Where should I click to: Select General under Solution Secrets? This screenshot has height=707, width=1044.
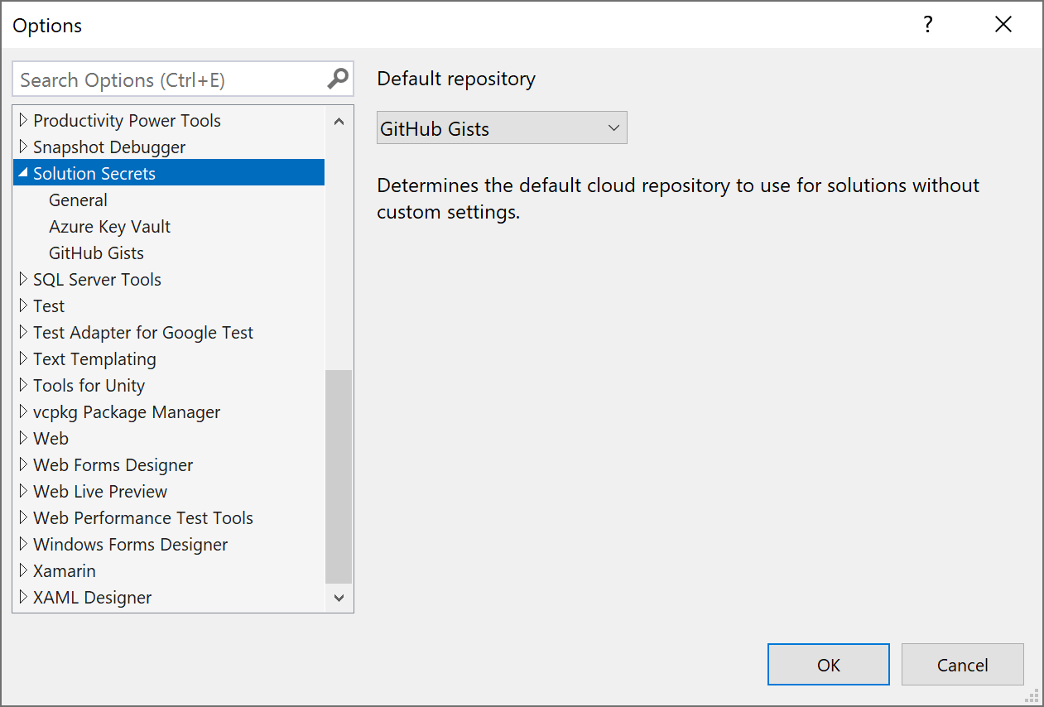click(x=78, y=200)
